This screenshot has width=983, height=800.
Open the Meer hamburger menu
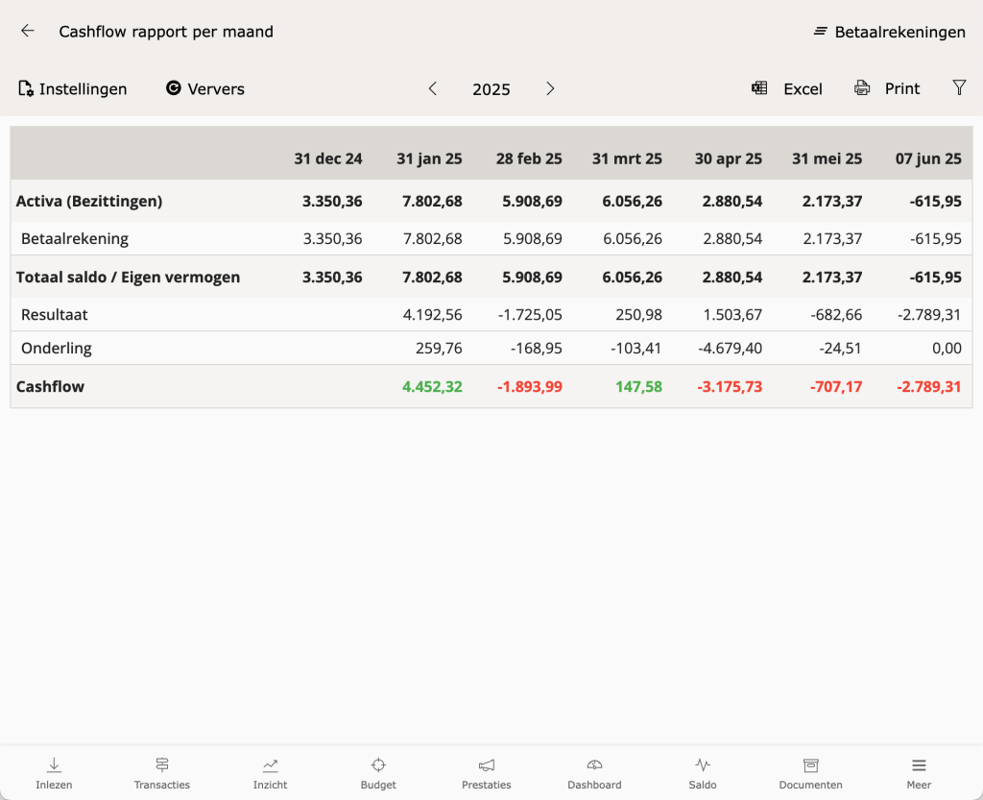click(x=919, y=773)
